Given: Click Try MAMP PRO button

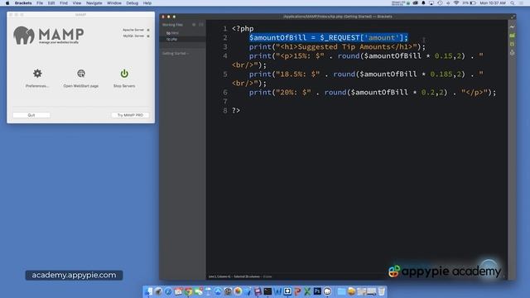Looking at the screenshot, I should (x=130, y=115).
